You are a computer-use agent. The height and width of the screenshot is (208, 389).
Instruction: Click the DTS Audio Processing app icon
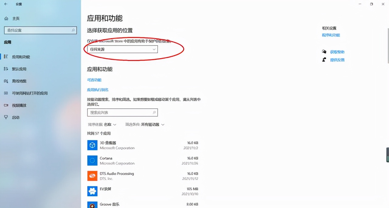[92, 176]
